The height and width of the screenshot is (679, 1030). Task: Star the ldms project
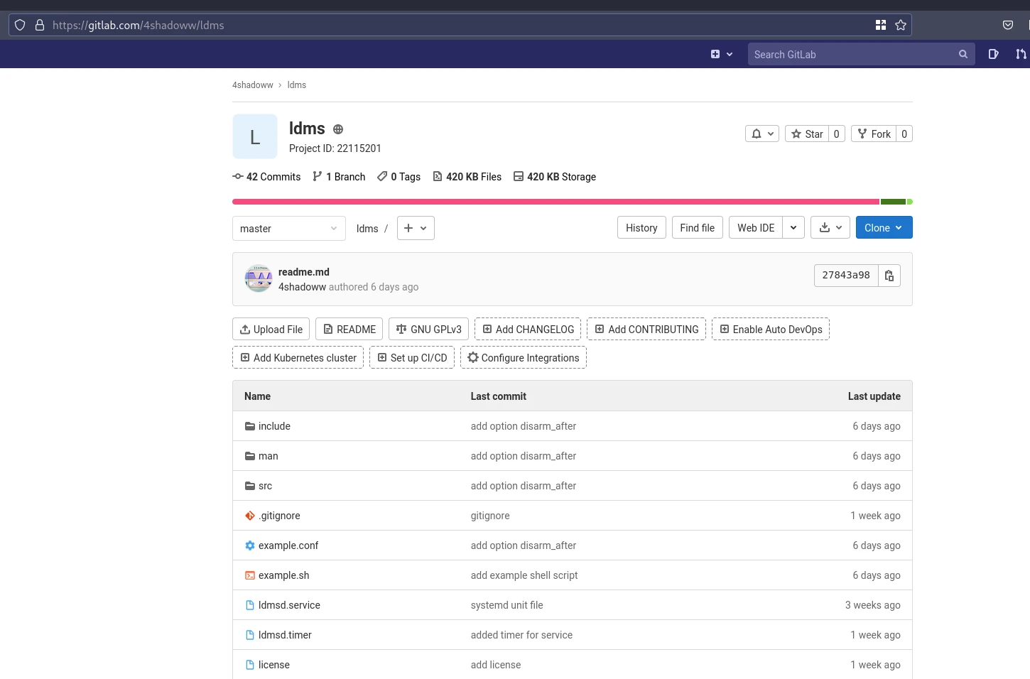pyautogui.click(x=807, y=134)
